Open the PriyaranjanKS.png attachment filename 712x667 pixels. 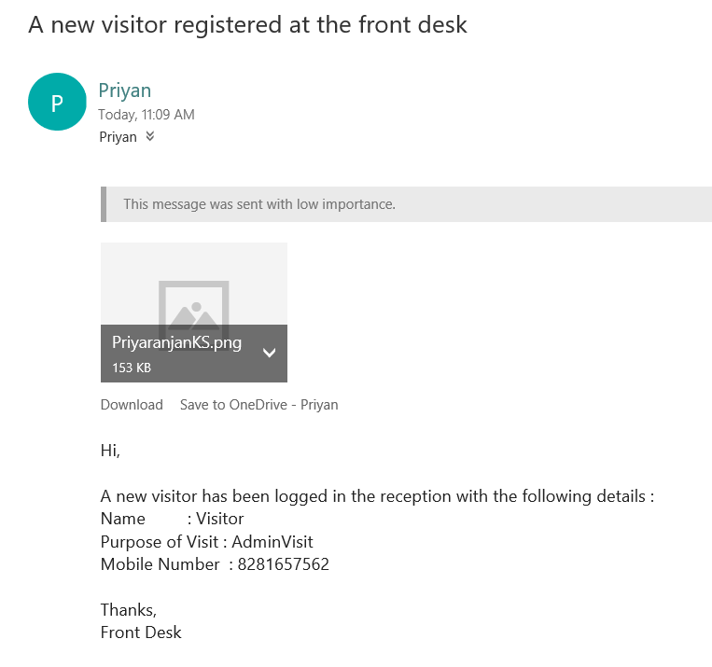click(176, 342)
